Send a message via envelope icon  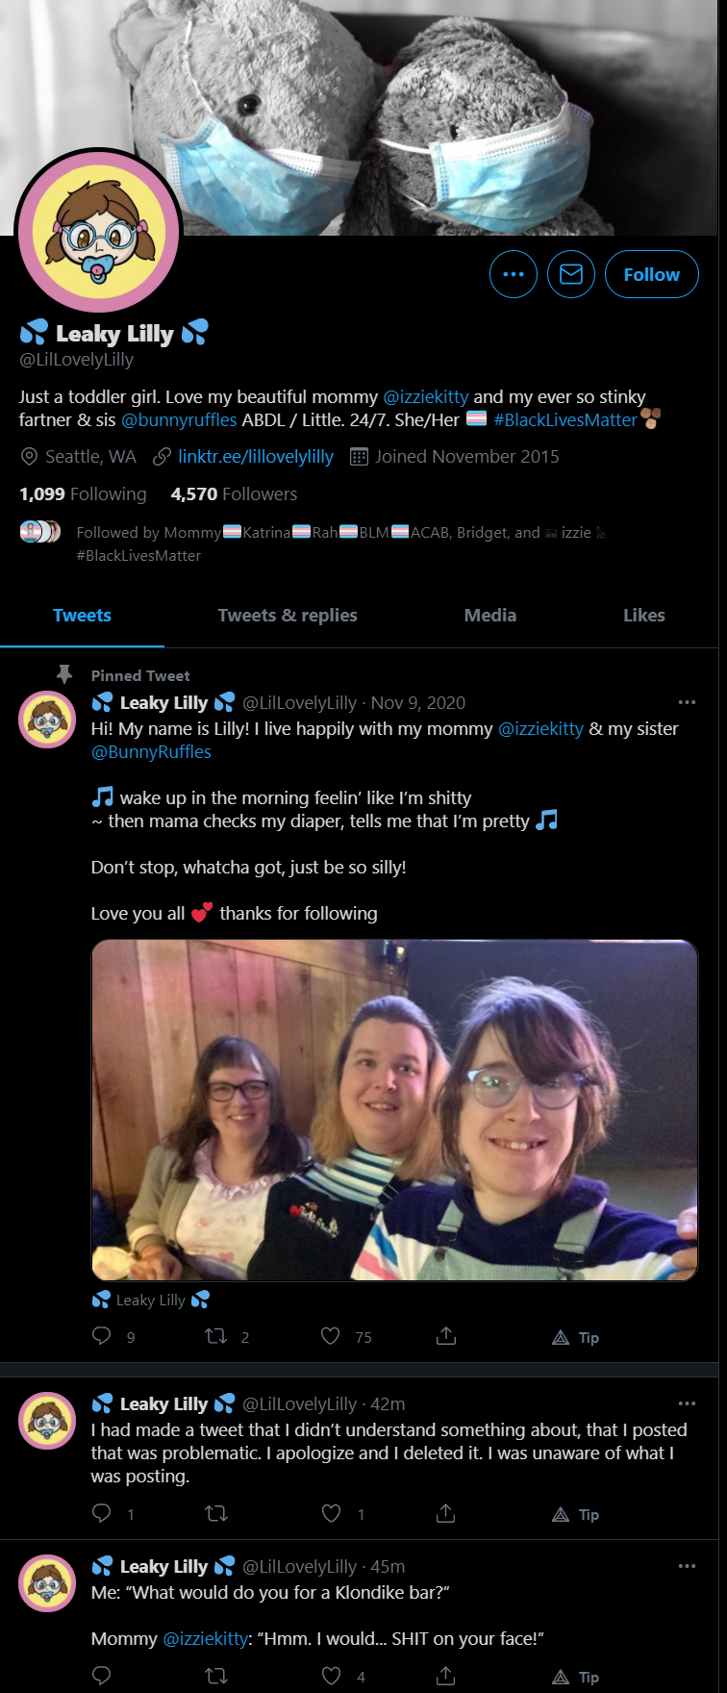(x=571, y=274)
